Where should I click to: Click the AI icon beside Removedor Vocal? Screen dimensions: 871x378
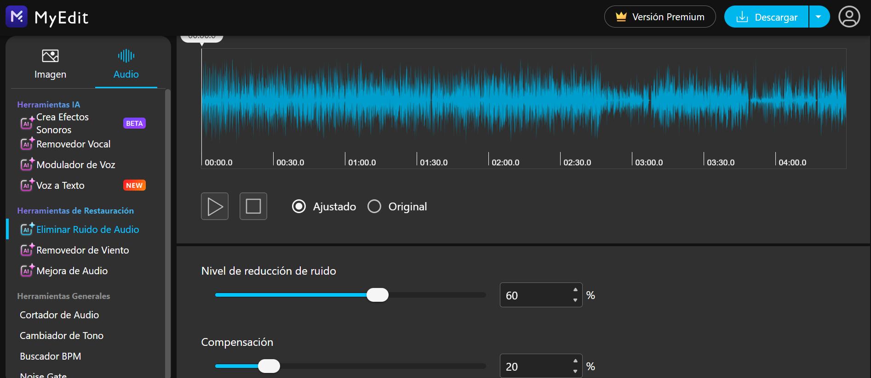pyautogui.click(x=27, y=144)
